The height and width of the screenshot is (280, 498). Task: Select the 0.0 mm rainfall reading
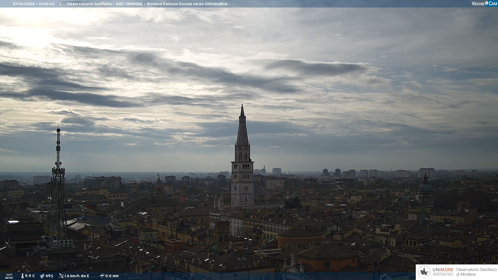(x=112, y=276)
